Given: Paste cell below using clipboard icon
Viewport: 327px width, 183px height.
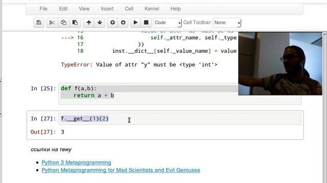Looking at the screenshot, I should click(x=75, y=22).
